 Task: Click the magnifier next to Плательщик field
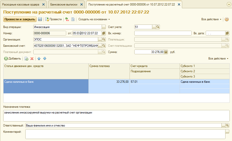(227, 39)
